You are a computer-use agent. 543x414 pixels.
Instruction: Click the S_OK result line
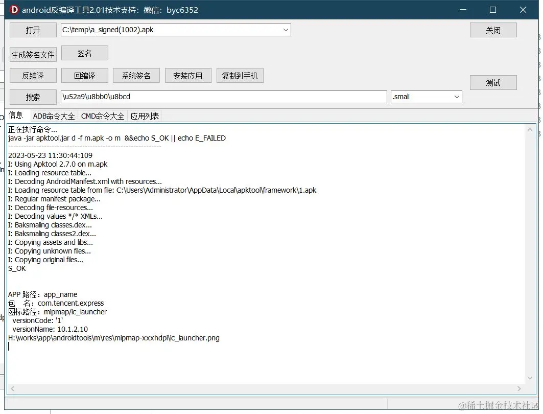pyautogui.click(x=17, y=268)
